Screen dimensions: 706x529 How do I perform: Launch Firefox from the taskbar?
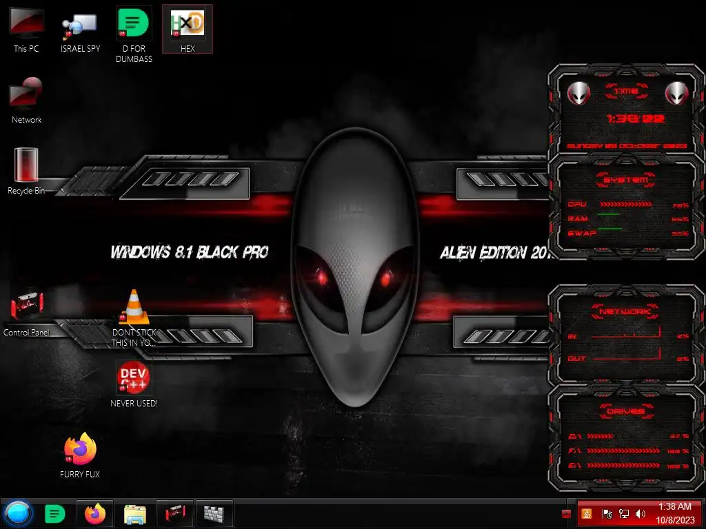tap(94, 514)
